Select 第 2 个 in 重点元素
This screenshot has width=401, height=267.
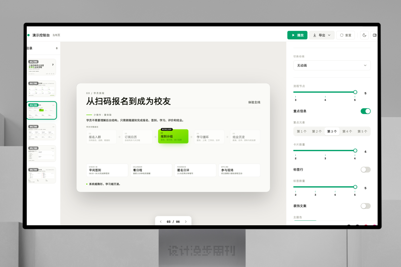point(317,131)
